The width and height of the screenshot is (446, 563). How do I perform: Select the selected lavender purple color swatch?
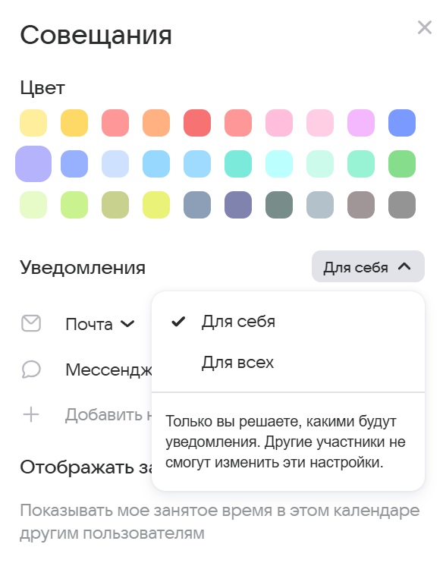point(33,164)
